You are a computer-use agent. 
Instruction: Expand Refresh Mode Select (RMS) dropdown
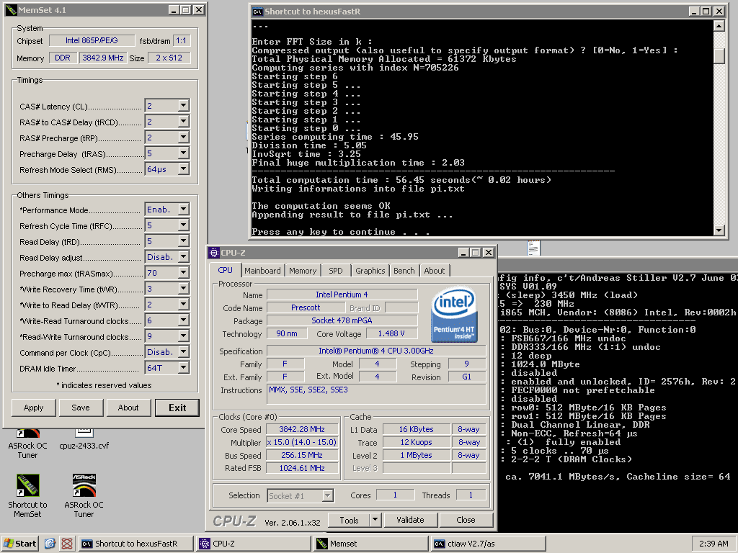[184, 168]
